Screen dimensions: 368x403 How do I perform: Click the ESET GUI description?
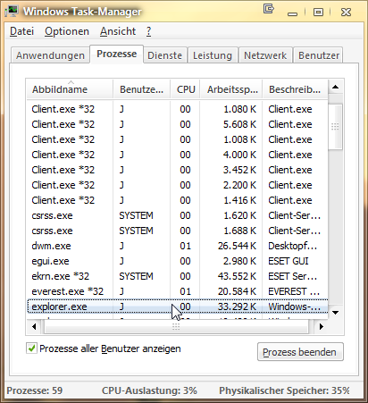288,261
